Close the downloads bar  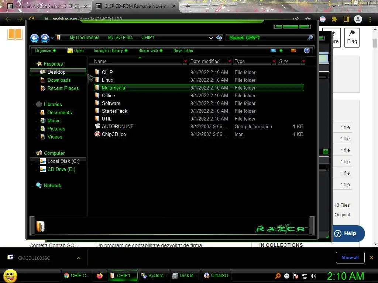pos(371,258)
